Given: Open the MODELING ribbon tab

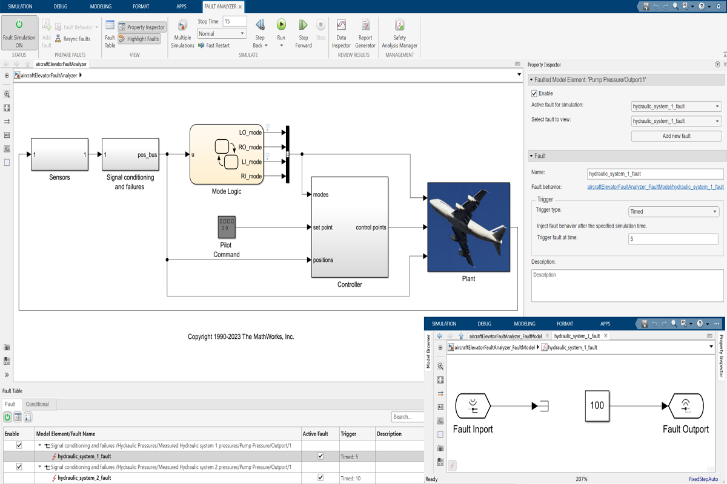Looking at the screenshot, I should click(x=101, y=6).
